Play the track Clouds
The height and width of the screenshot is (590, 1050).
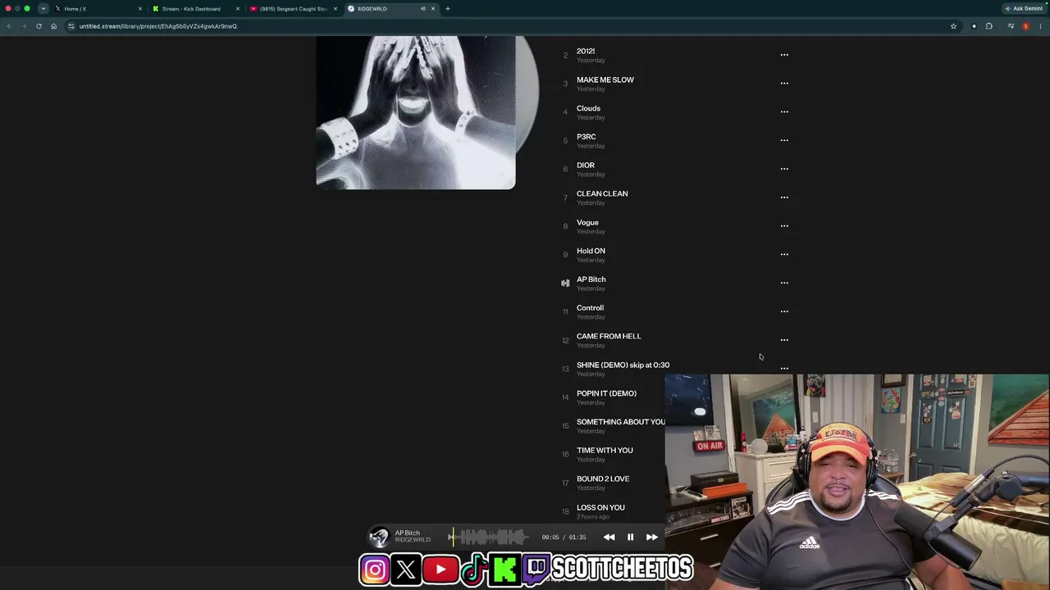point(588,108)
